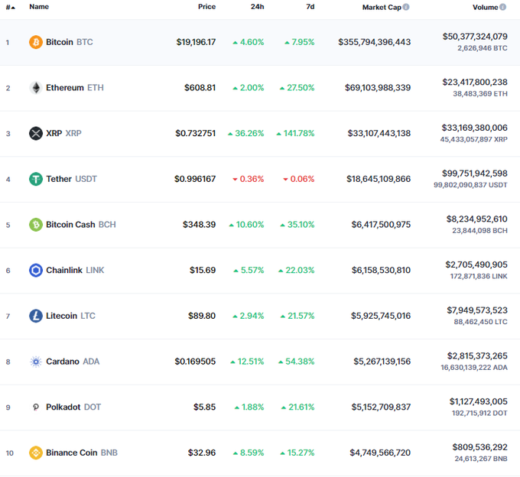Click XRP 24h change 36.26%

(x=246, y=133)
